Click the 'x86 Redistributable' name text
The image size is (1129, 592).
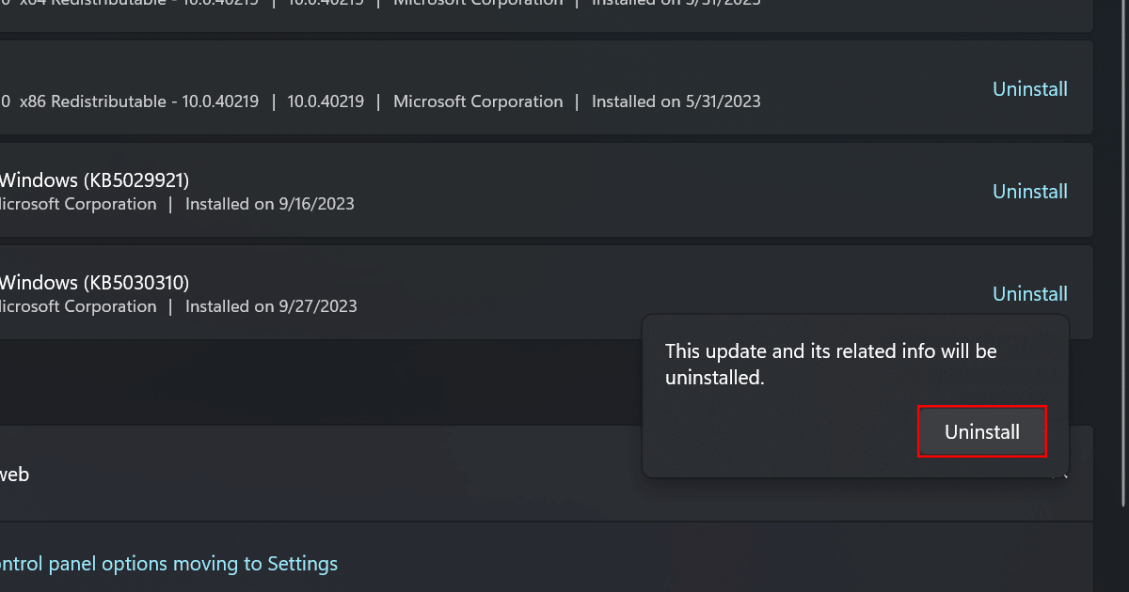[132, 101]
